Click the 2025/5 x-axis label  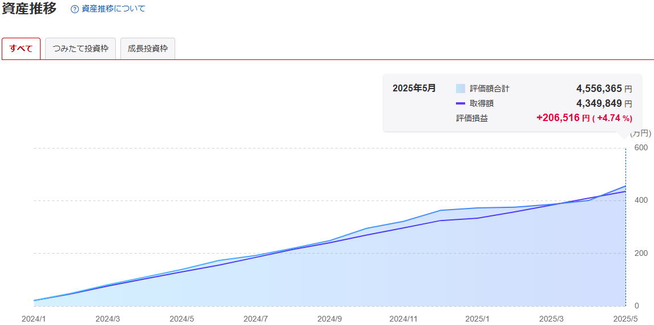pos(625,319)
